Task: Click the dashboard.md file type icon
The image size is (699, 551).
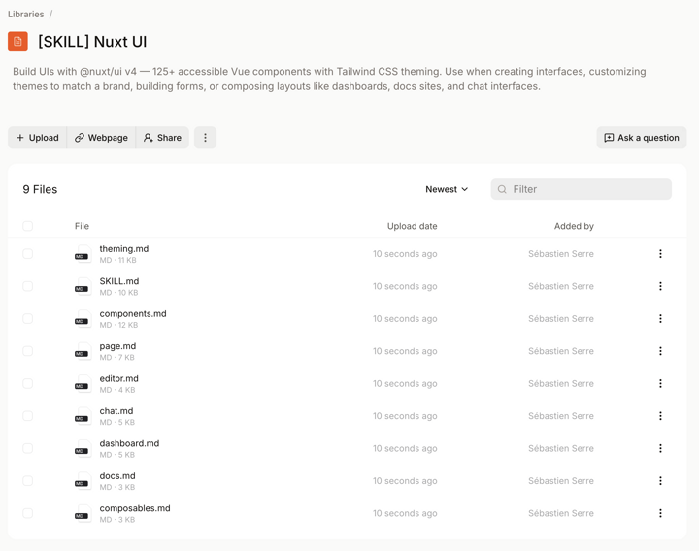Action: tap(83, 449)
